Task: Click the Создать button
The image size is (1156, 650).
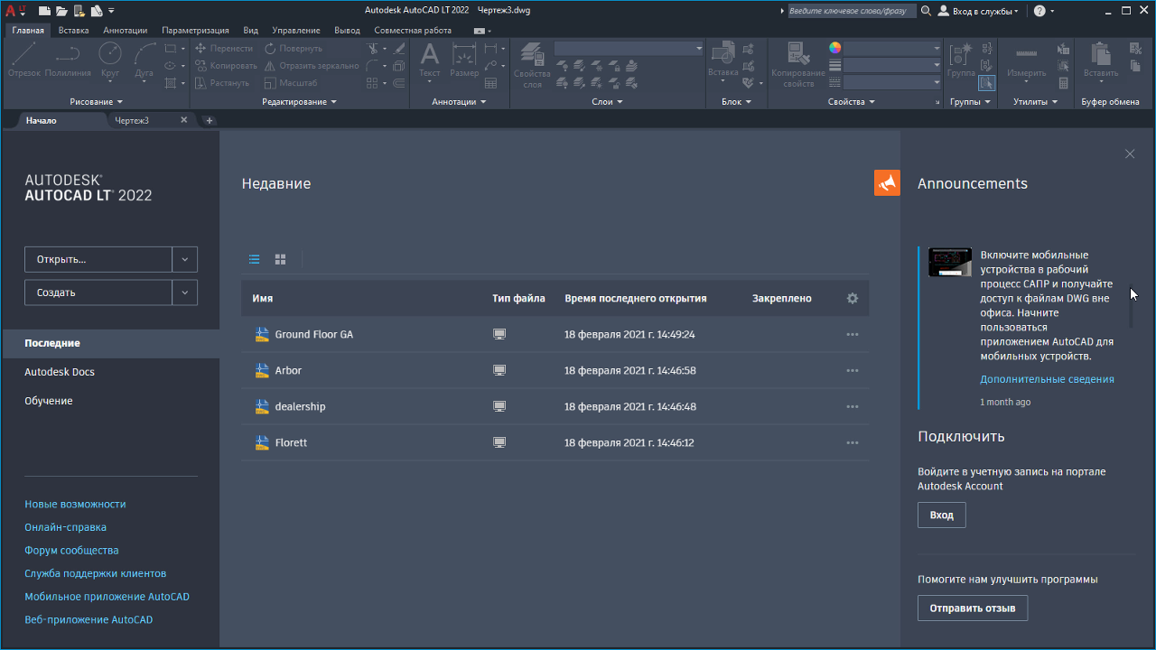Action: pyautogui.click(x=98, y=292)
